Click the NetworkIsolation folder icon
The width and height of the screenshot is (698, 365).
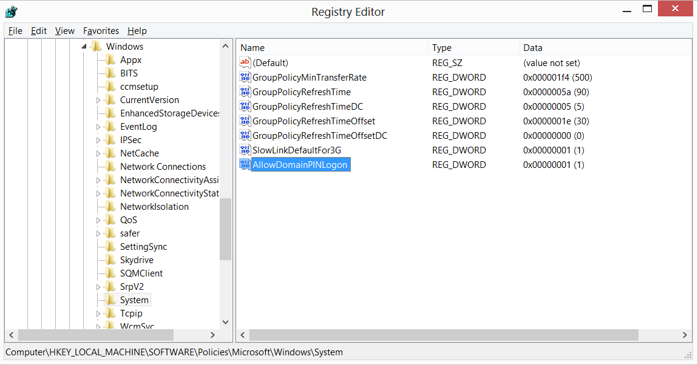click(x=110, y=206)
